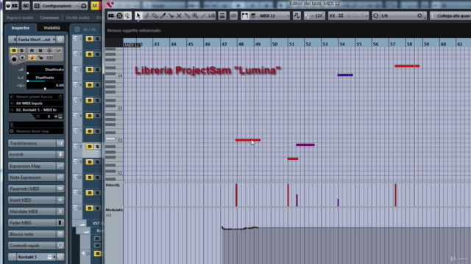This screenshot has width=471, height=264.
Task: Expand the Accordi section
Action: pos(36,155)
